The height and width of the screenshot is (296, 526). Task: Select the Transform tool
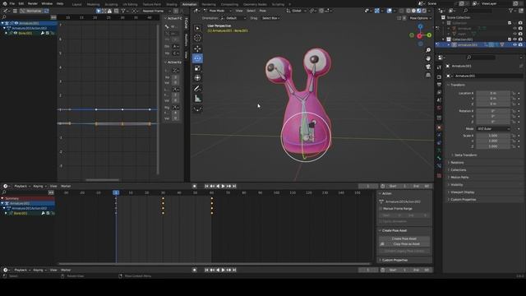click(x=197, y=78)
